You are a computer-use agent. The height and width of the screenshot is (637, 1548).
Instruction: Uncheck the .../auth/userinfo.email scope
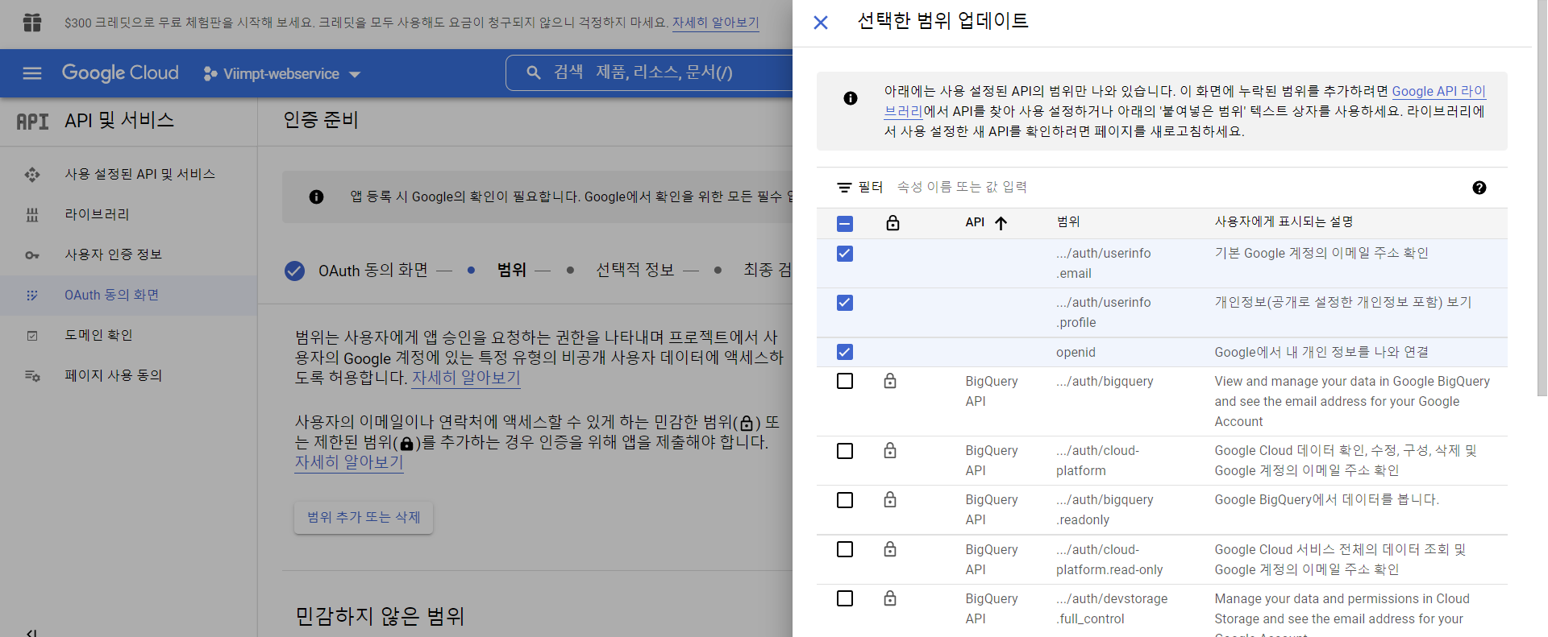point(845,254)
